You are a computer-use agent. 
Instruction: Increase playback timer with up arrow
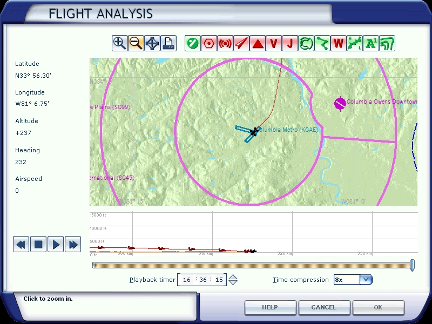click(233, 277)
